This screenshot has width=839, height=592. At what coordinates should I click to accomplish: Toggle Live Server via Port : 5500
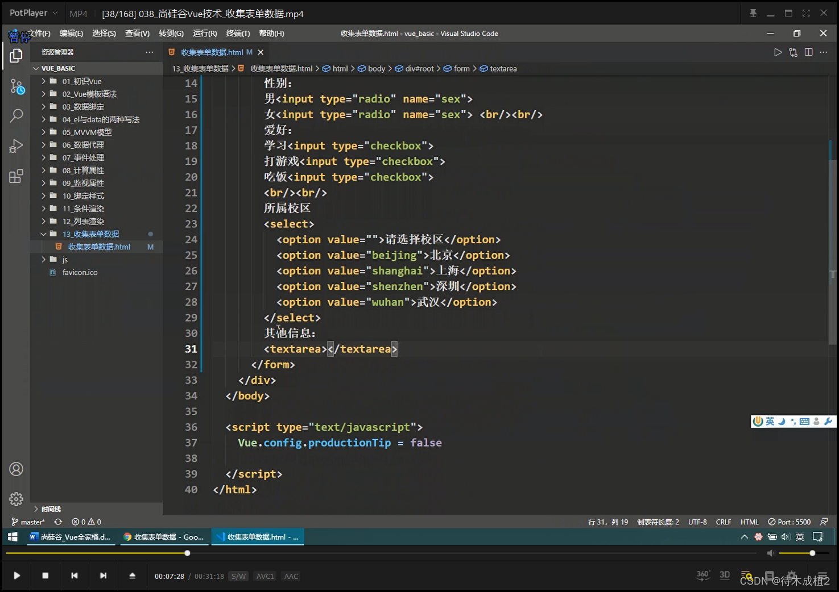[x=790, y=522]
